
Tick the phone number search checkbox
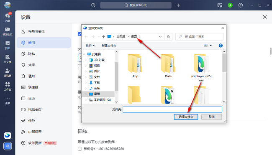pos(80,149)
